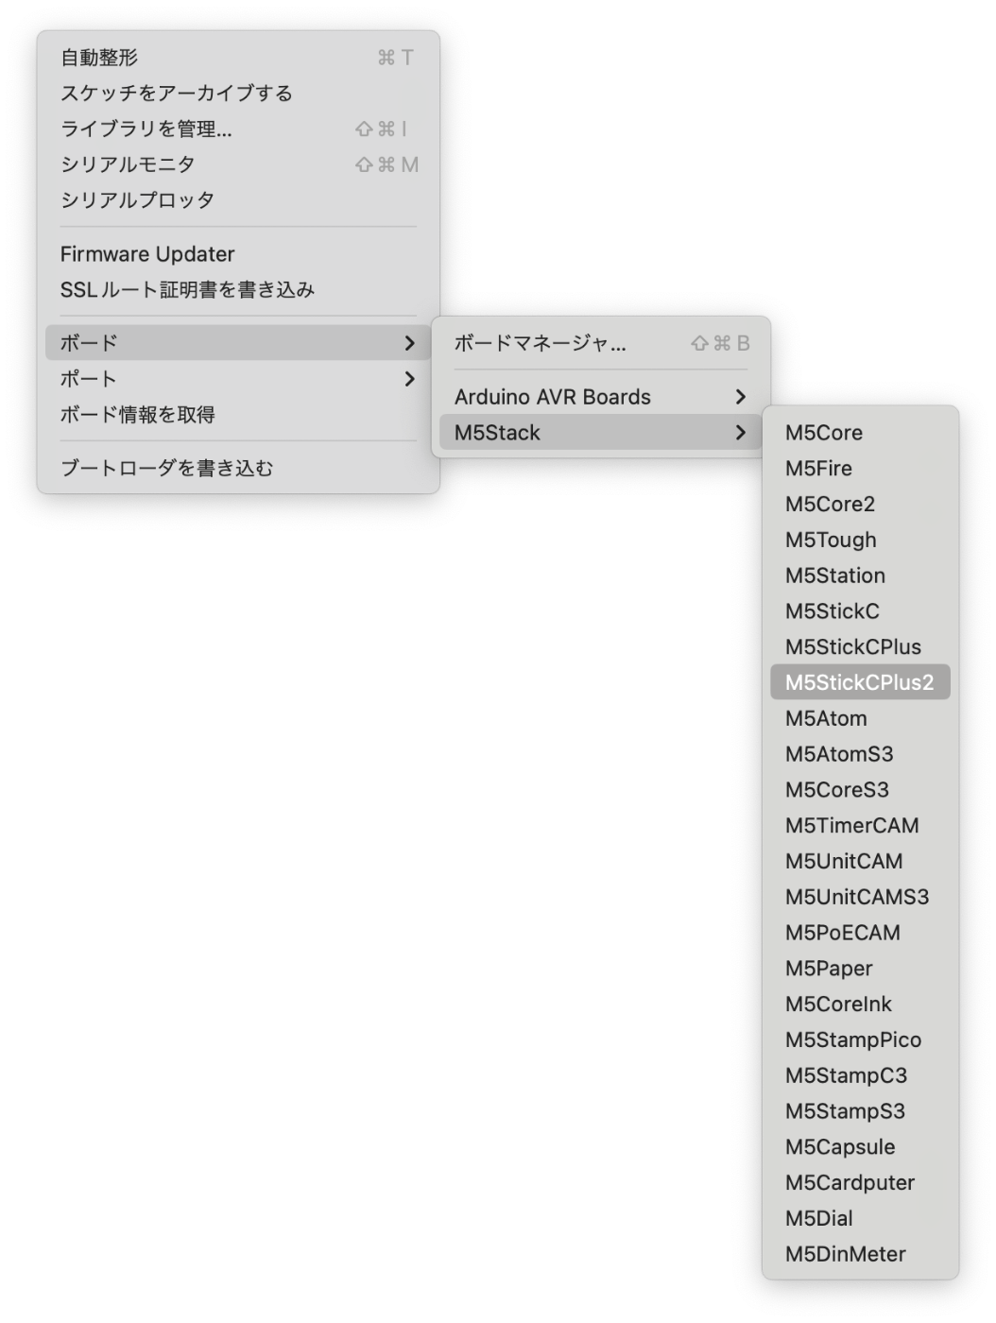Choose スケッチをアーカイブする
Image resolution: width=996 pixels, height=1323 pixels.
[238, 94]
